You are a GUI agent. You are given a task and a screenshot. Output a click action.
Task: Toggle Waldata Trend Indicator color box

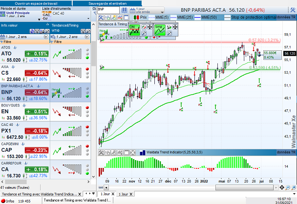143,153
